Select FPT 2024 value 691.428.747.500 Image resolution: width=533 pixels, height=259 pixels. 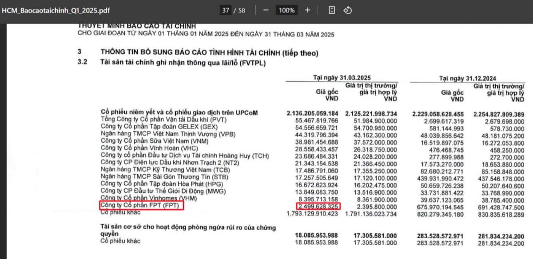point(501,207)
